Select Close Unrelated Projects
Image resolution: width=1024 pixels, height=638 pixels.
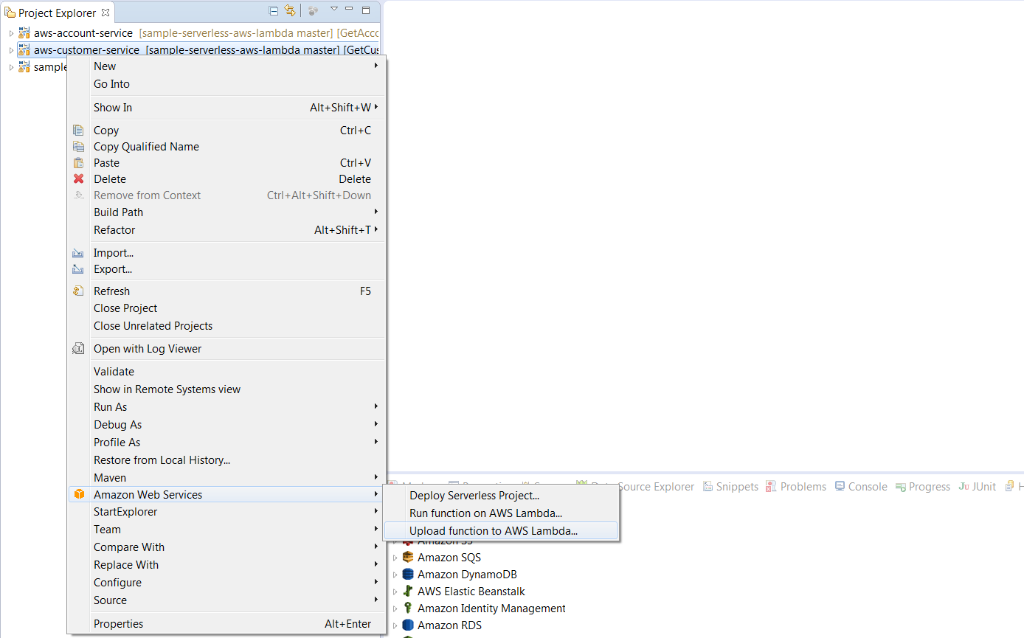tap(226, 326)
